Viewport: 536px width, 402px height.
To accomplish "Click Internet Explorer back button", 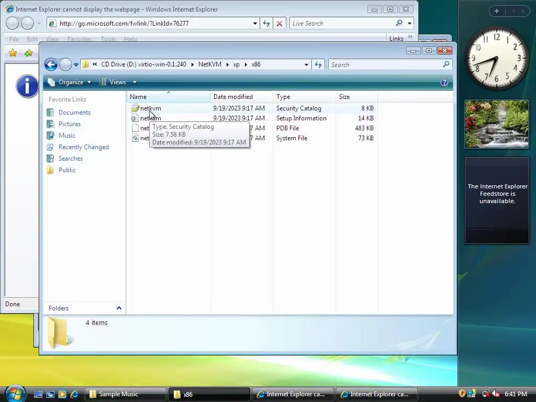I will (13, 23).
